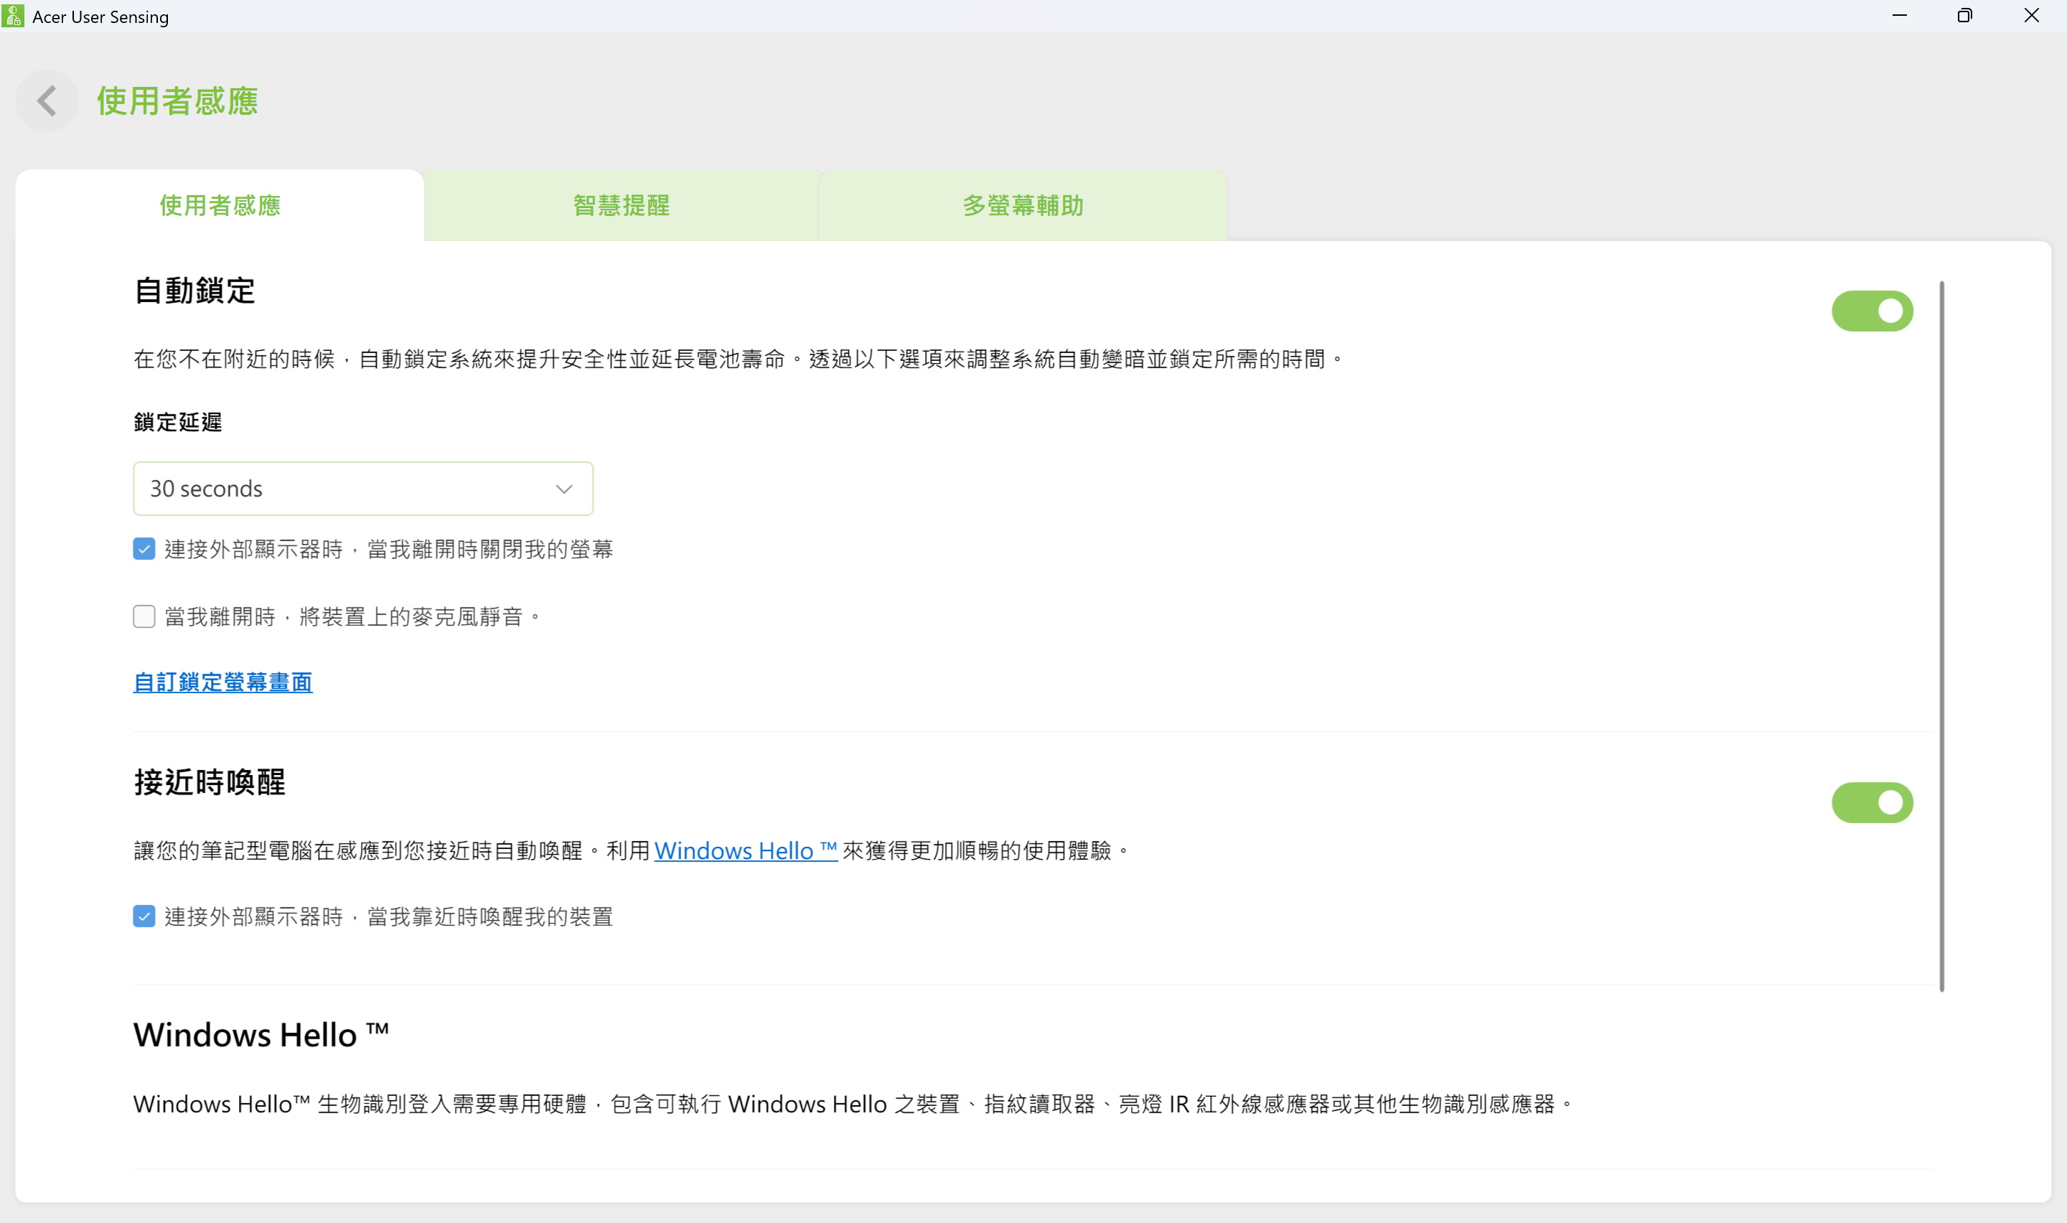Disable the 接近時喚醒 toggle switch
Image resolution: width=2067 pixels, height=1223 pixels.
pos(1871,802)
